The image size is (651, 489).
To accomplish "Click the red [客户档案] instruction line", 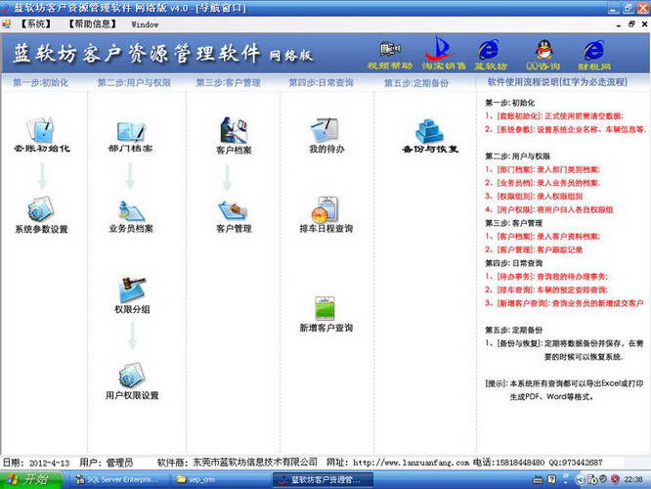I will click(542, 236).
